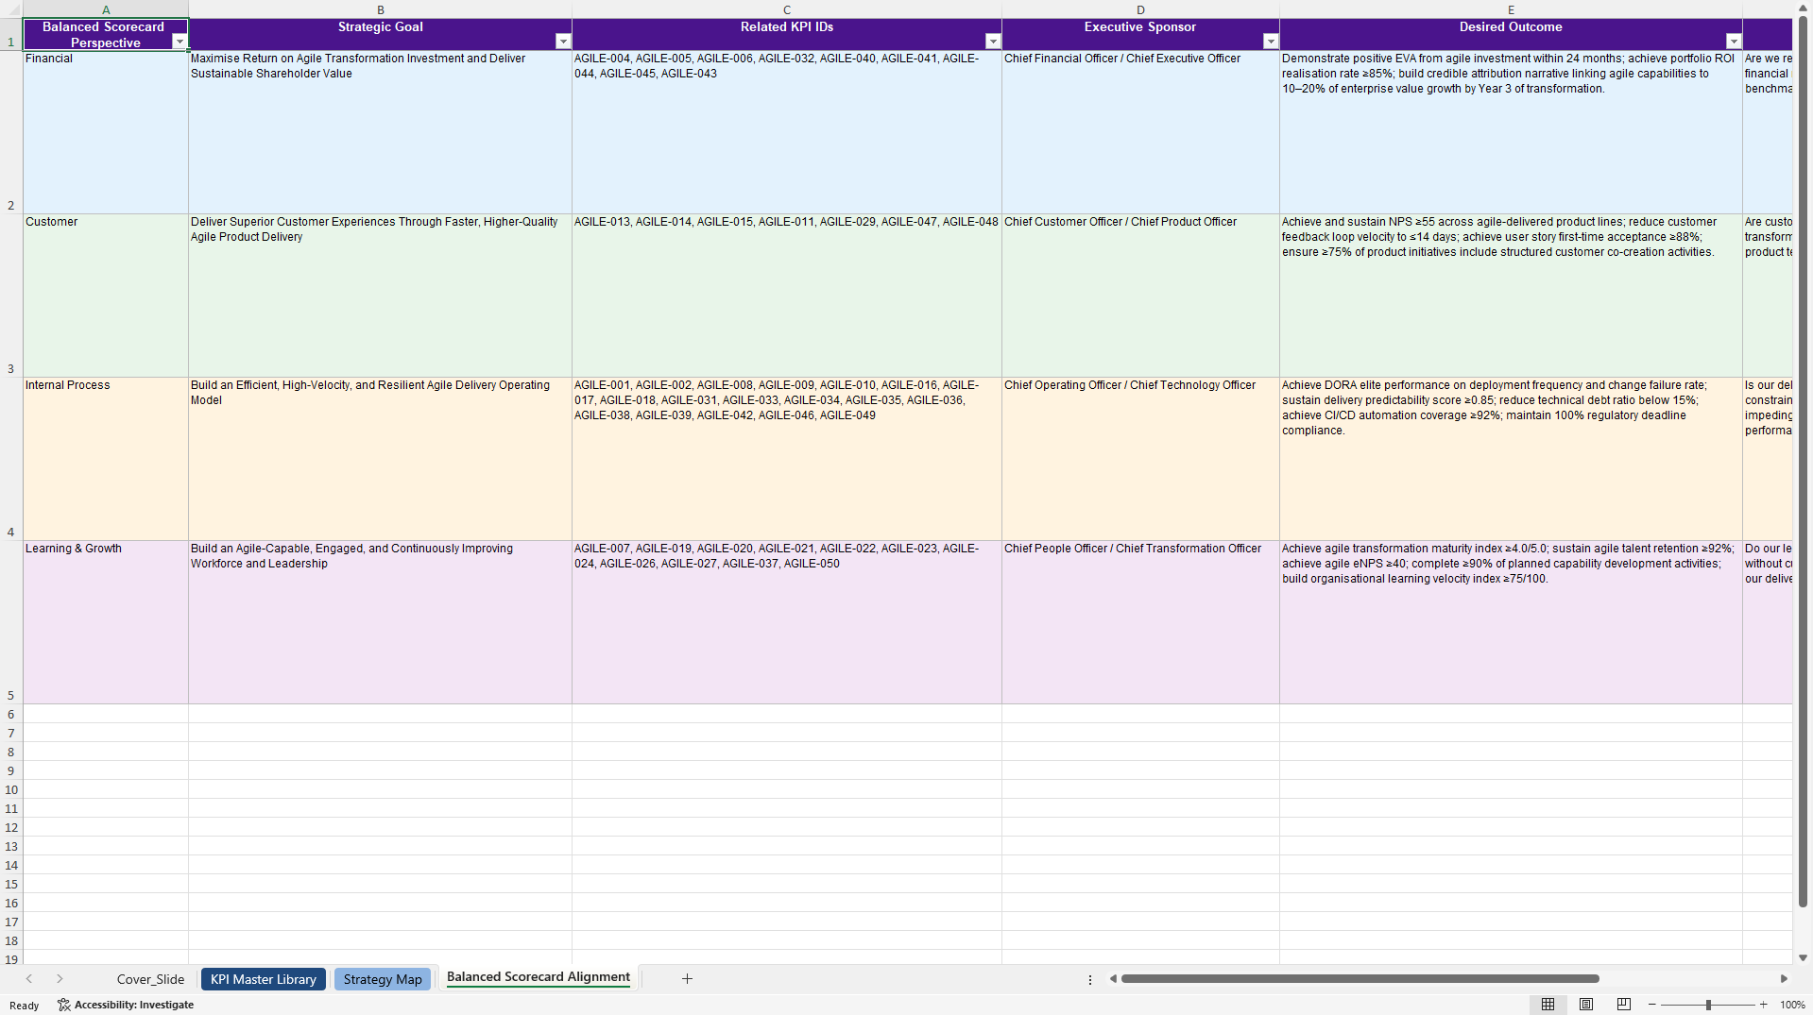This screenshot has width=1813, height=1015.
Task: Select cell with Chief Operating Officer sponsor
Action: pos(1140,459)
